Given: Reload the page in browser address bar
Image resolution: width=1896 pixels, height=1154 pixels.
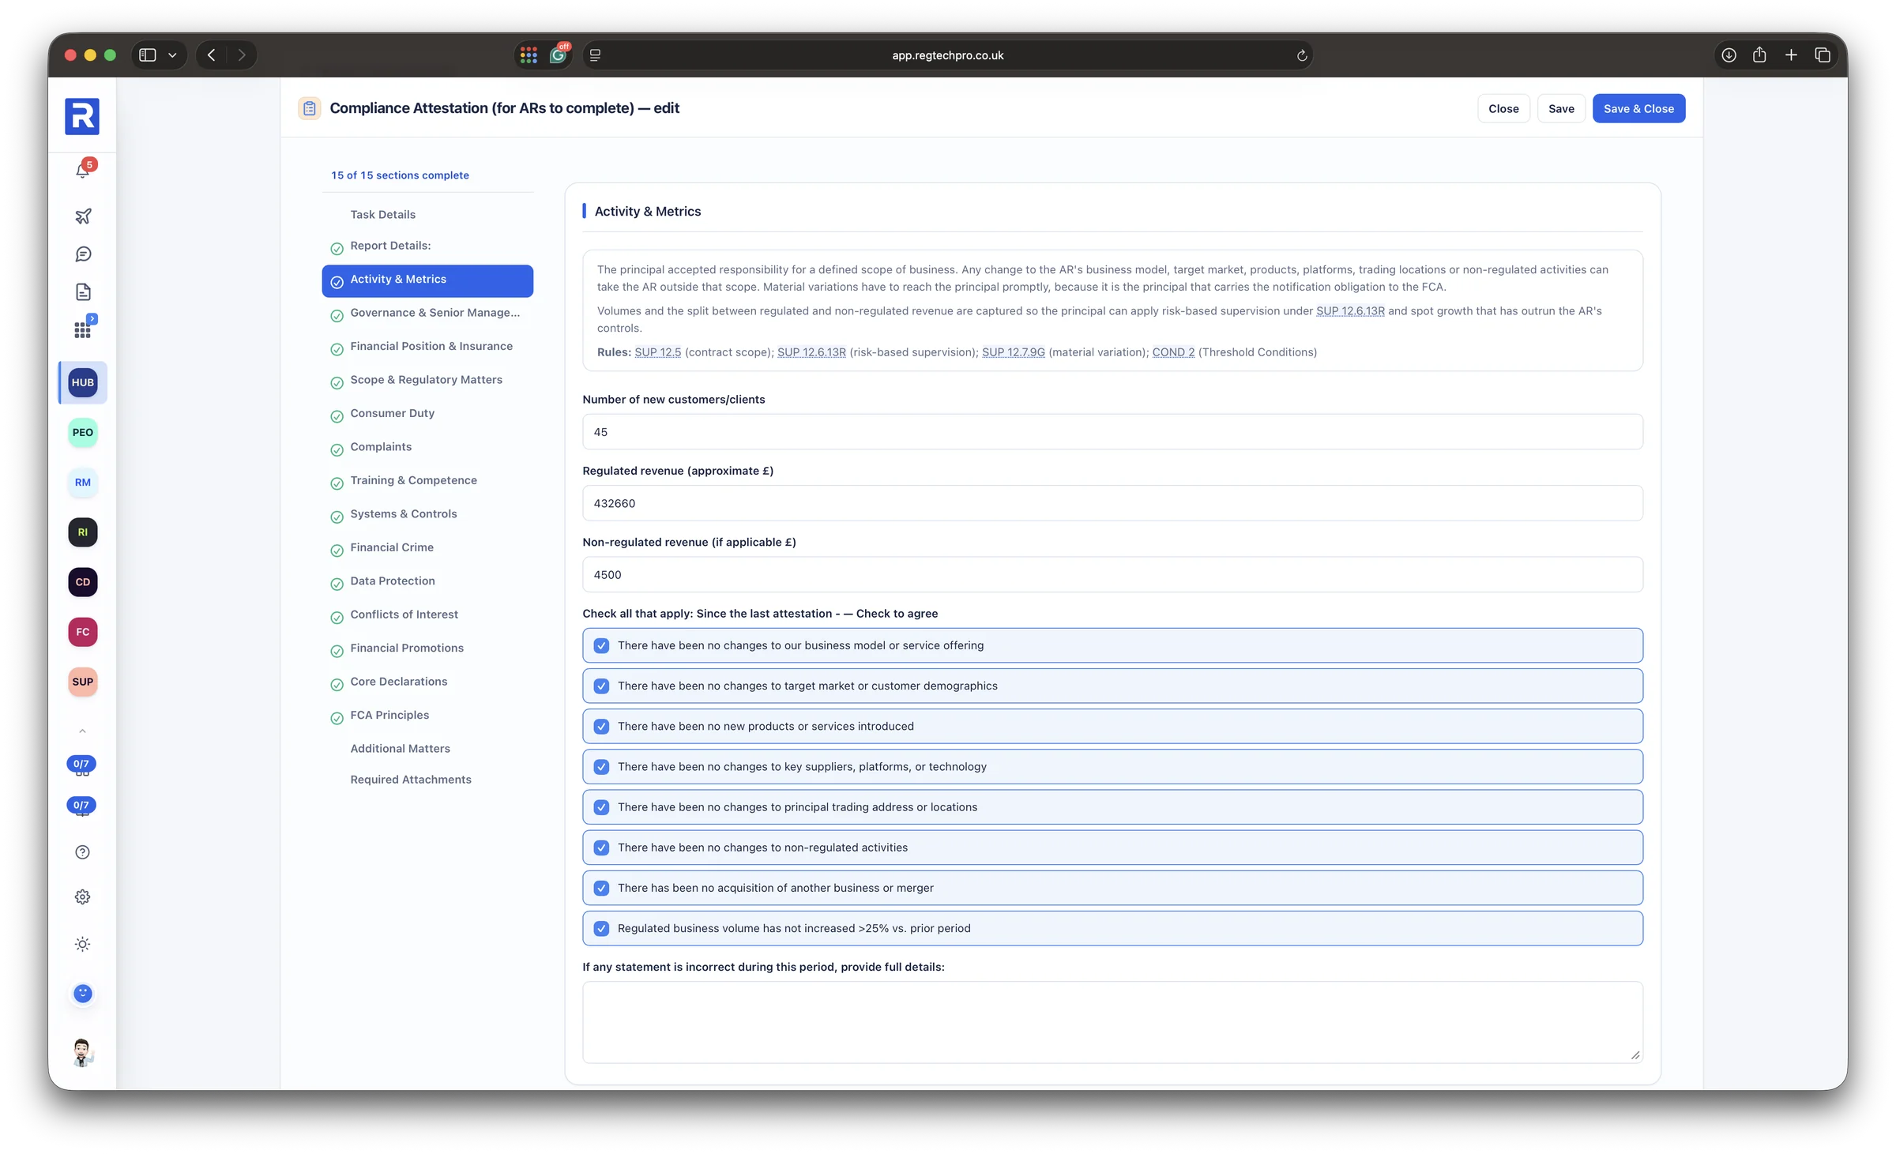Looking at the screenshot, I should point(1302,55).
